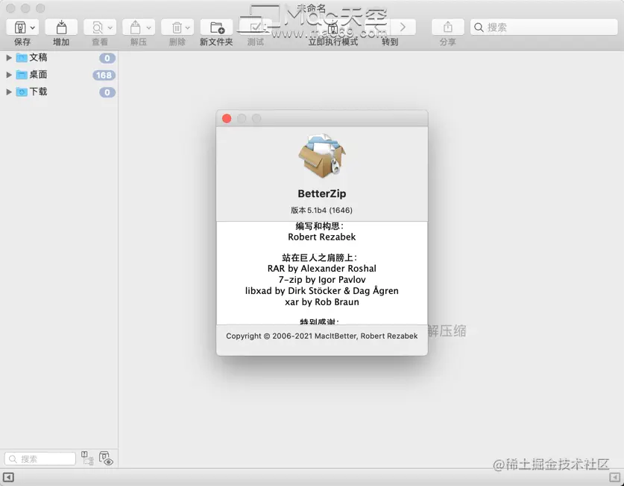Click the 文稿 folder icon

(22, 57)
